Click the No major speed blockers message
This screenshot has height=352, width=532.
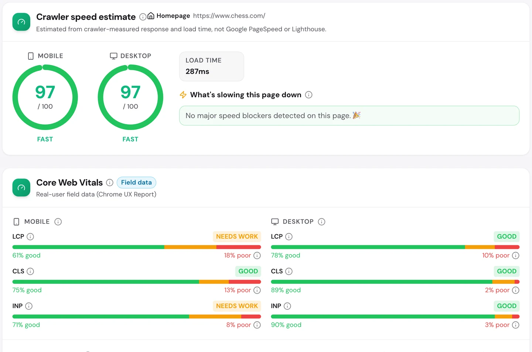pos(349,116)
